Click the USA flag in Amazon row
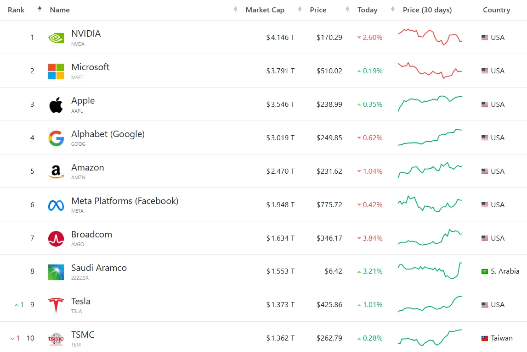 484,171
